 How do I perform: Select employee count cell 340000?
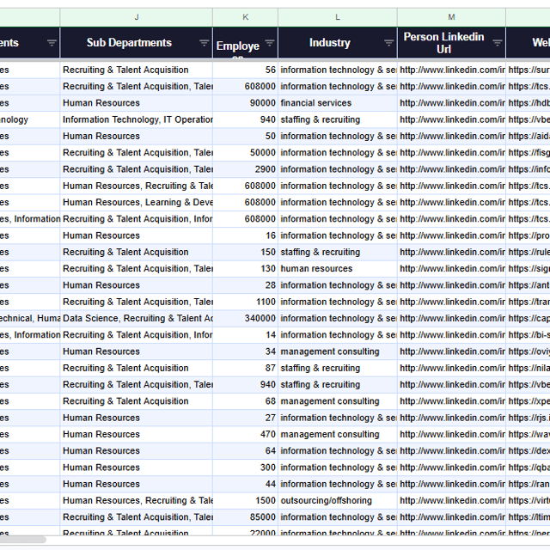(x=245, y=319)
